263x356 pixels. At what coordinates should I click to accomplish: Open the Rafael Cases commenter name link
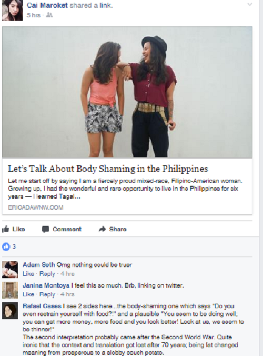click(42, 306)
